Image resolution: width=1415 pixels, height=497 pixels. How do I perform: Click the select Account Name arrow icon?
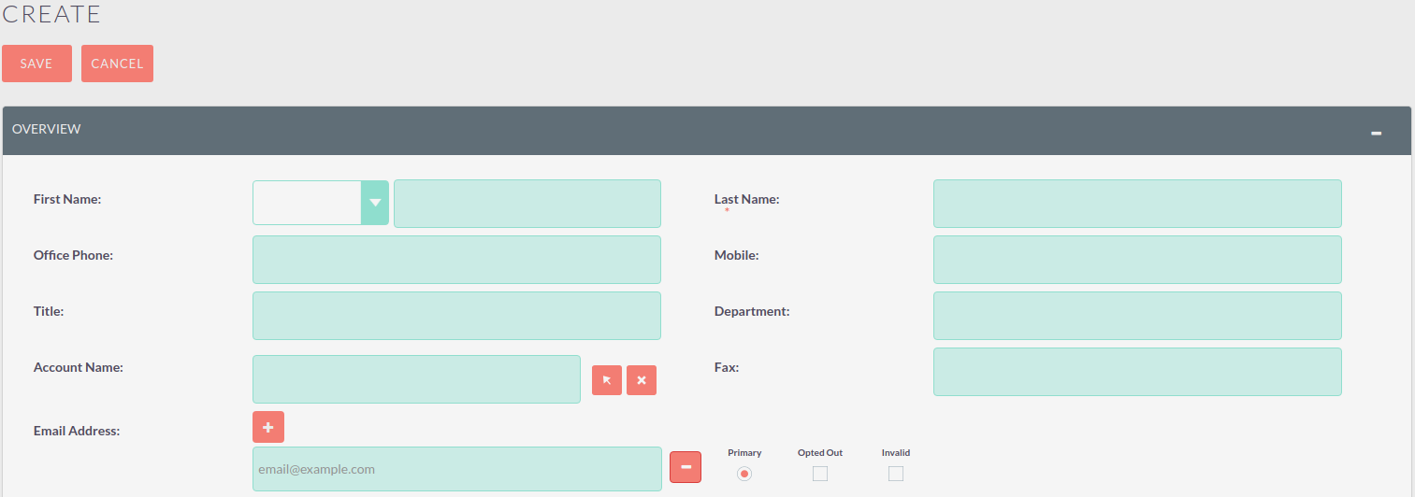click(606, 380)
